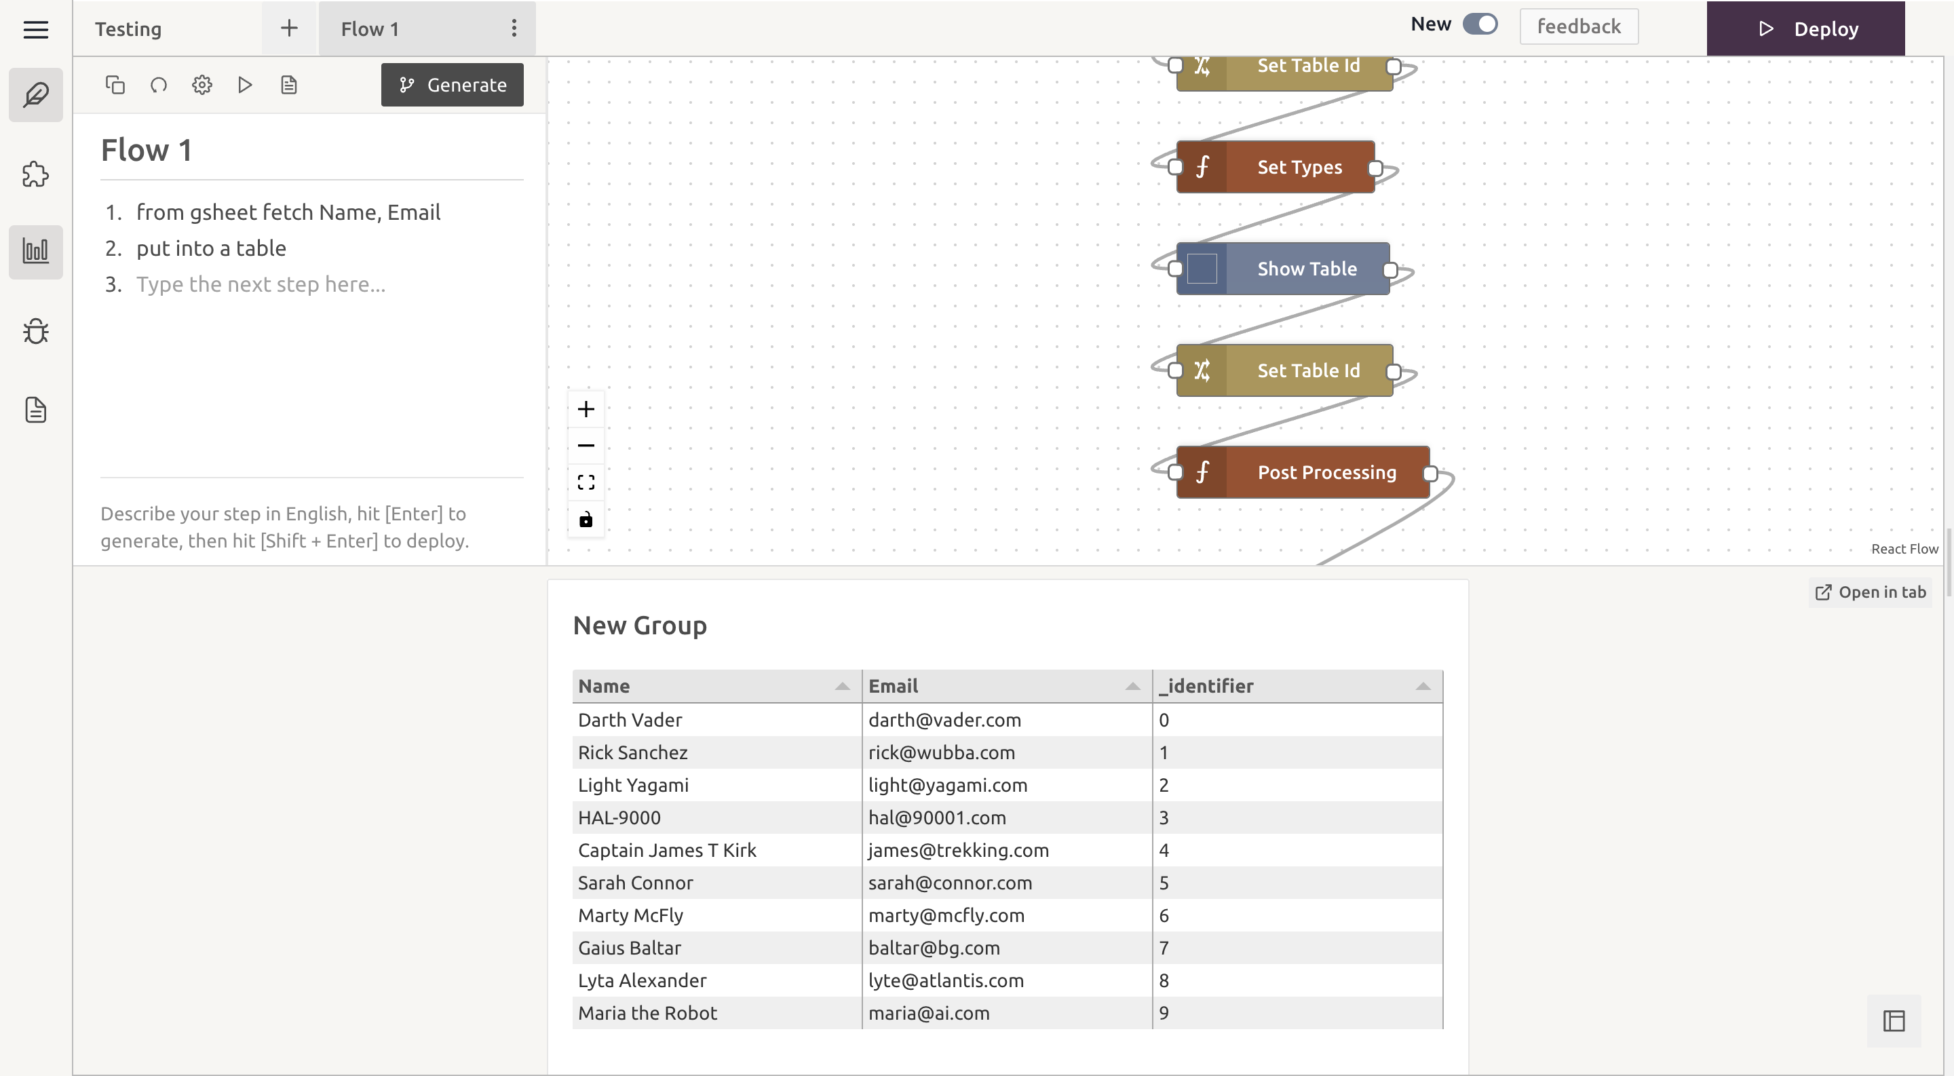This screenshot has height=1076, width=1954.
Task: Sort table by Name column arrow
Action: pyautogui.click(x=842, y=687)
